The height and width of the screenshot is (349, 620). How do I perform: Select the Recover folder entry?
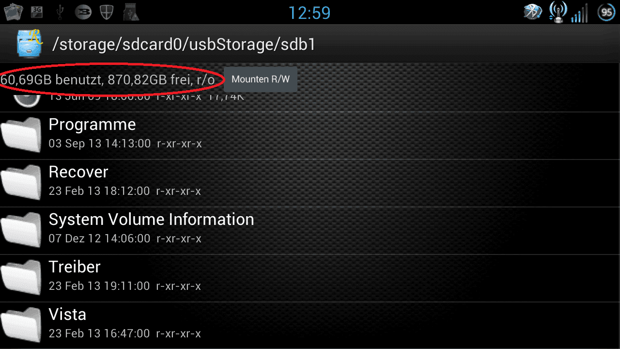(310, 183)
